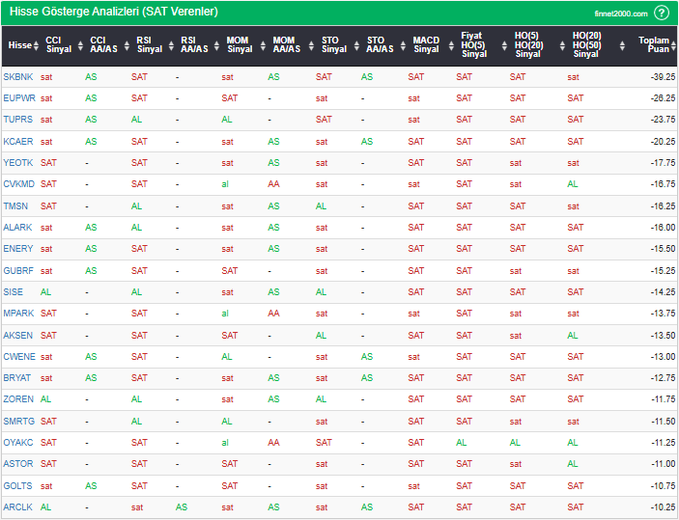Open ASTOR stock link
This screenshot has width=679, height=520.
click(x=18, y=464)
